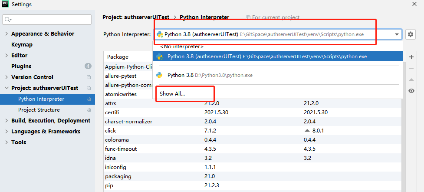The height and width of the screenshot is (192, 424).
Task: Select the allure-pytest package row
Action: [x=128, y=76]
